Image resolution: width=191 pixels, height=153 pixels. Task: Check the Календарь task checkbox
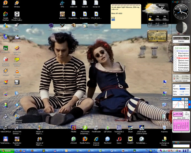tap(175, 68)
